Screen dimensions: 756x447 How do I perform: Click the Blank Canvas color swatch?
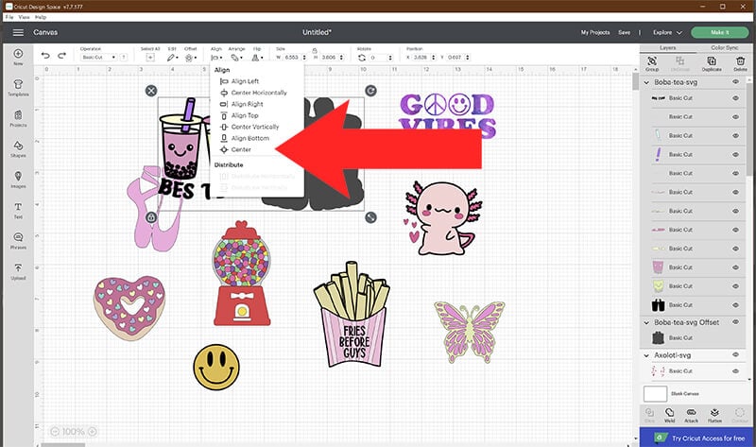tap(655, 393)
